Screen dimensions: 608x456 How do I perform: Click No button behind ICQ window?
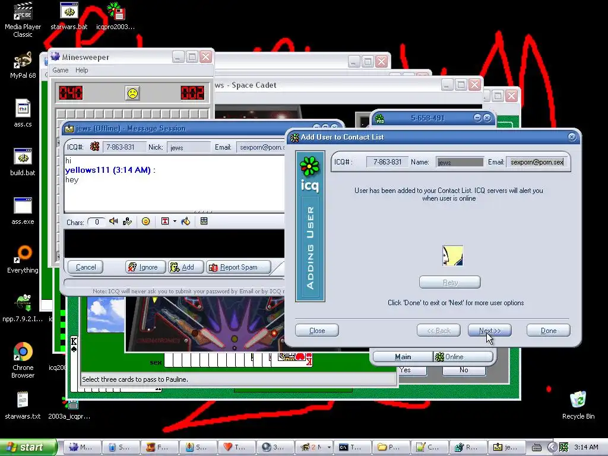[x=464, y=370]
